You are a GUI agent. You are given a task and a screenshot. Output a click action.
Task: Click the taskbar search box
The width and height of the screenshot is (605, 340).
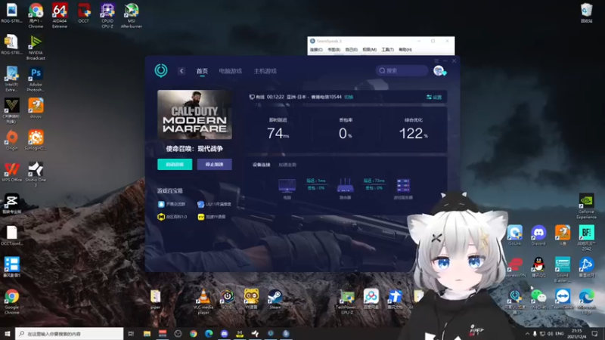(70, 333)
